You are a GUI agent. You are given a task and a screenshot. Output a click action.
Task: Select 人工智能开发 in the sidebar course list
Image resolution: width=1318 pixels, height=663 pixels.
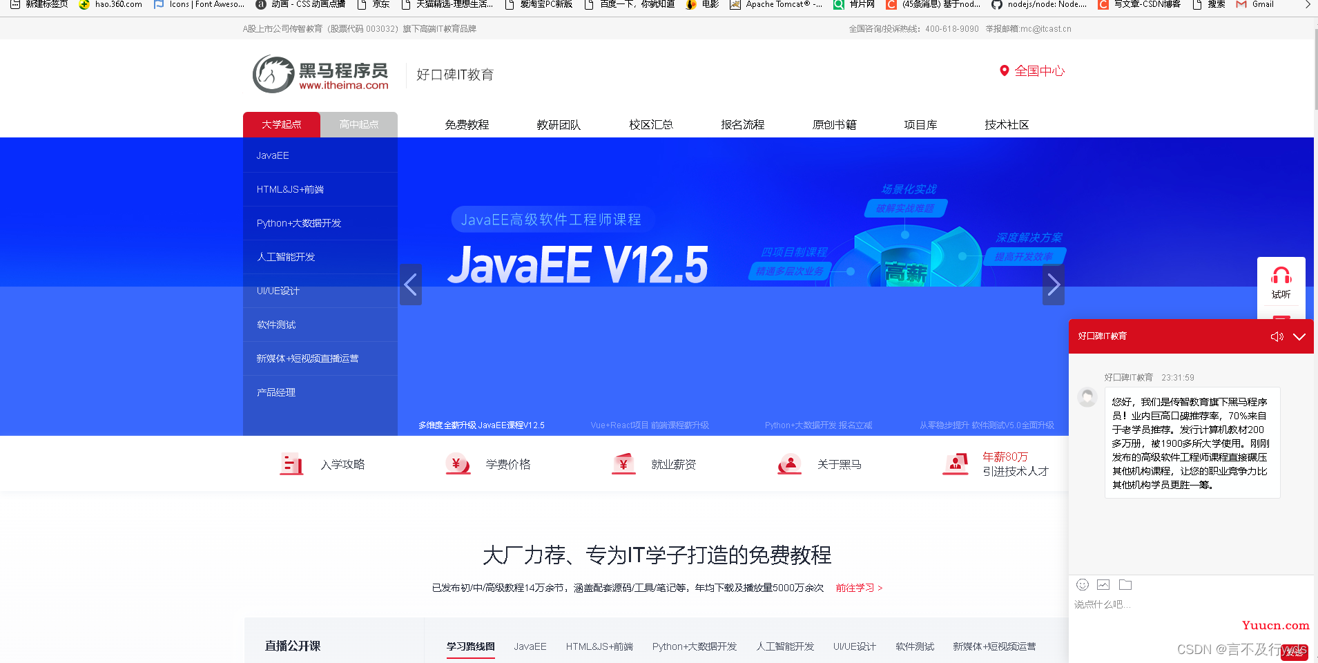[x=320, y=257]
